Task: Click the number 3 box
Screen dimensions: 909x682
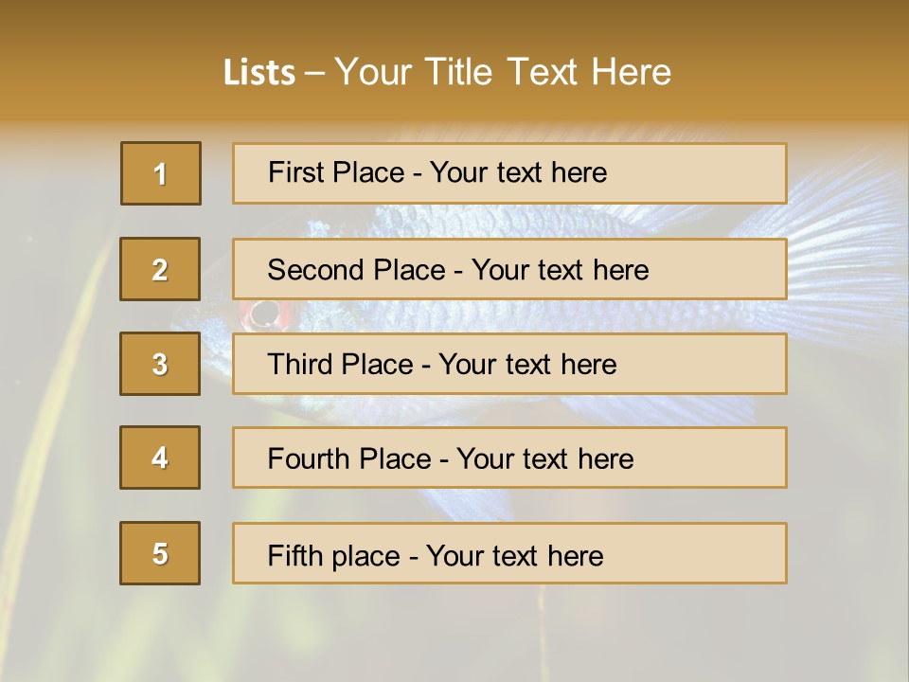Action: tap(160, 364)
